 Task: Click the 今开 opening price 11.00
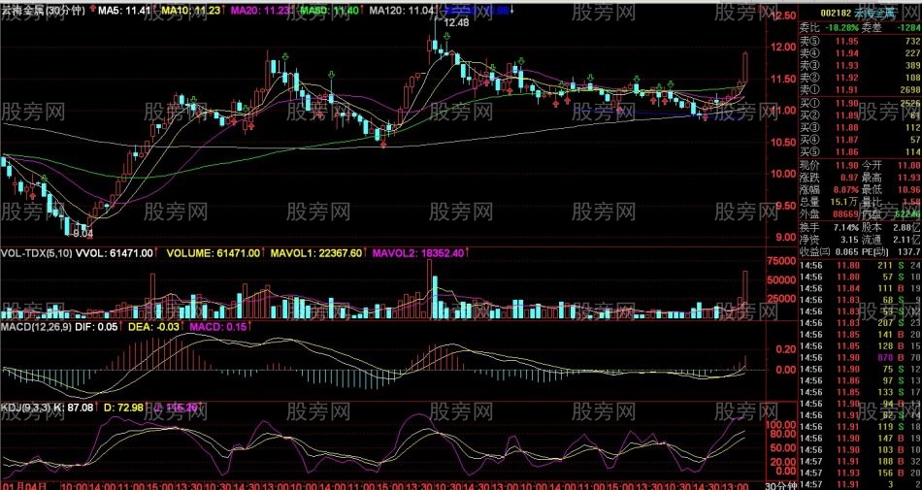[909, 166]
